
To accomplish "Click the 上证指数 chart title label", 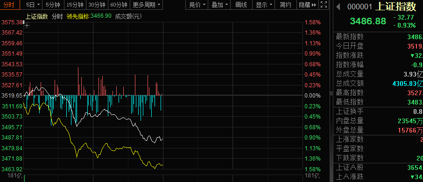I will [37, 16].
